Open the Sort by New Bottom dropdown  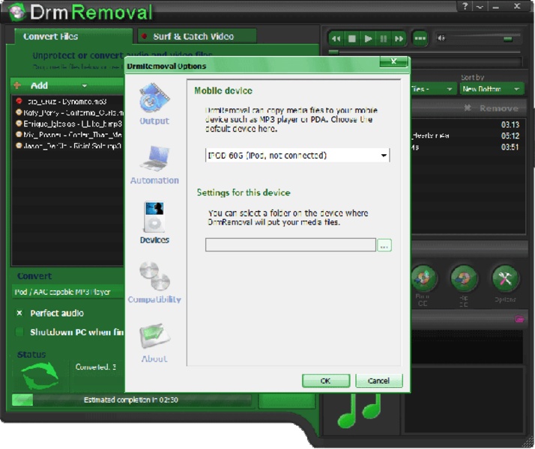point(491,89)
